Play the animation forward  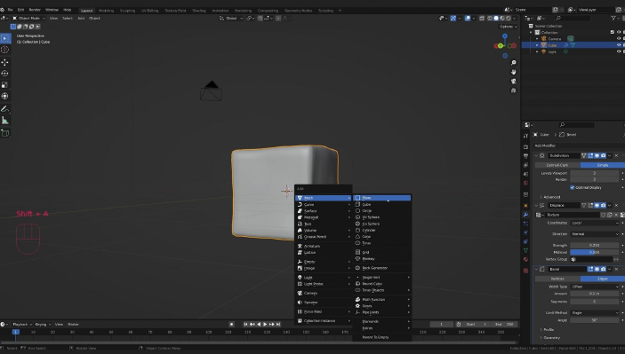(x=265, y=324)
